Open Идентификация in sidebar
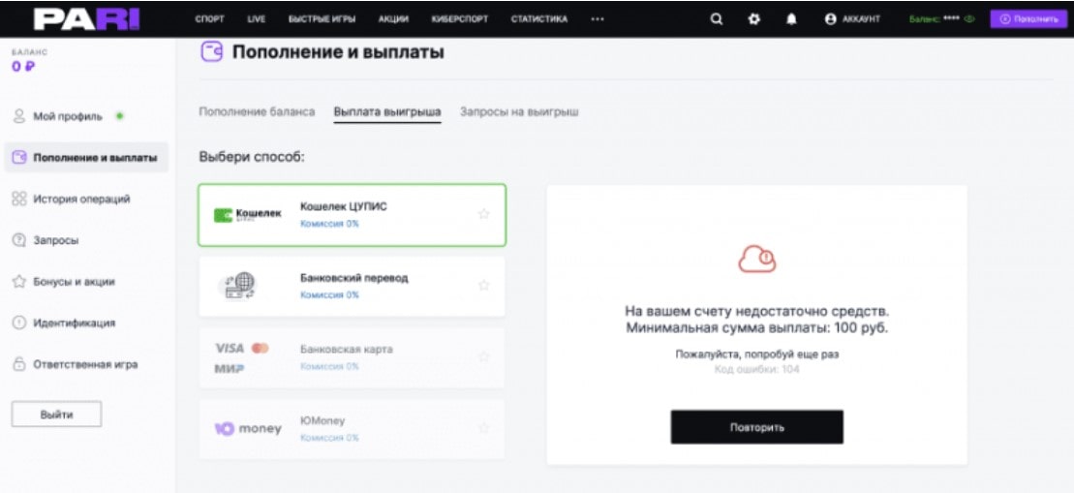The image size is (1074, 493). click(x=75, y=323)
